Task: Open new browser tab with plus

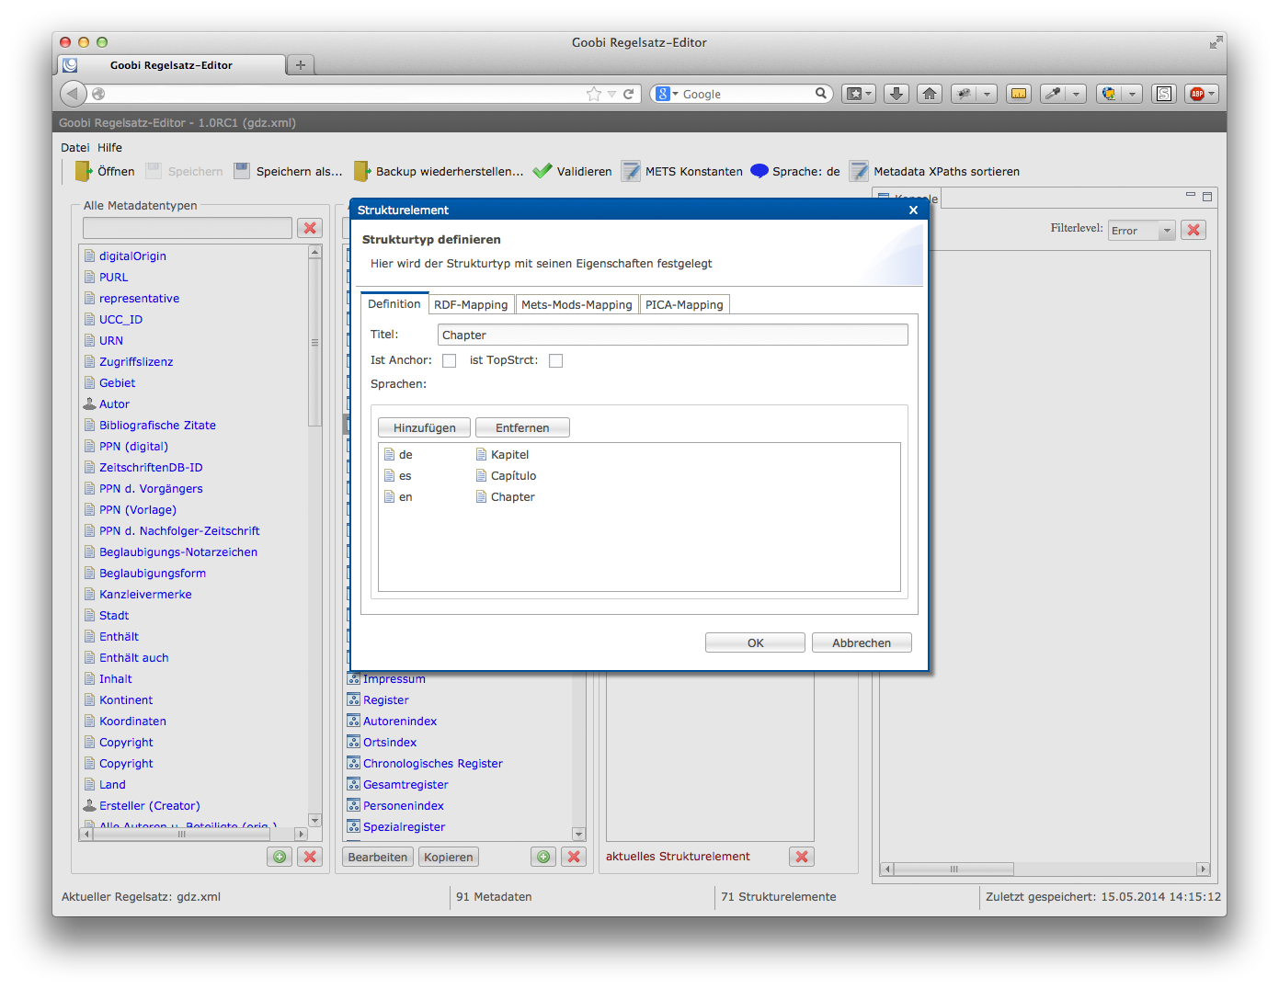Action: [300, 64]
